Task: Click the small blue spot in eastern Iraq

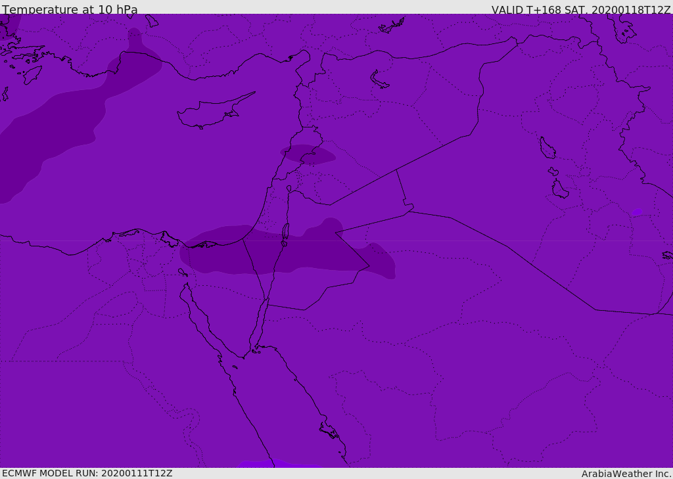Action: (x=636, y=212)
